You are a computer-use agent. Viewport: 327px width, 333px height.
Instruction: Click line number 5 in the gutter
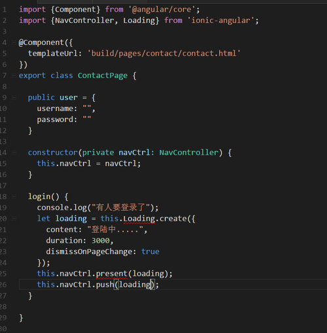pos(5,54)
